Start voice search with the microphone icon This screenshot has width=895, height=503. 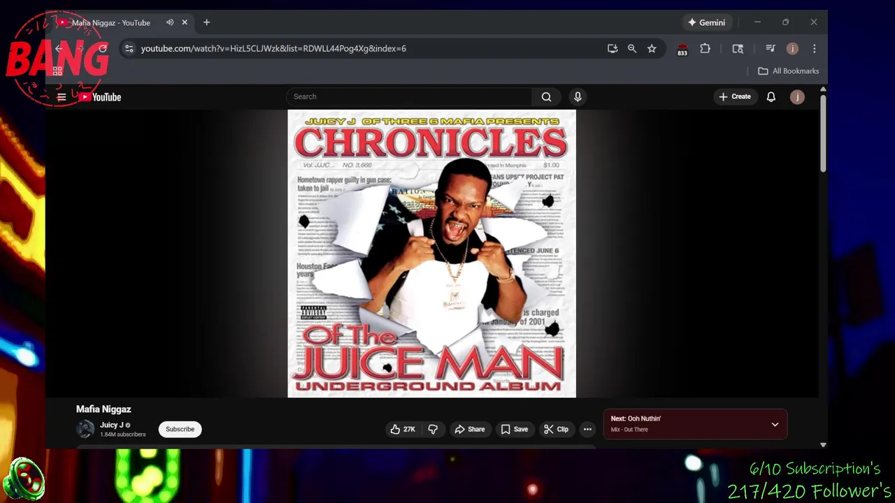[578, 97]
